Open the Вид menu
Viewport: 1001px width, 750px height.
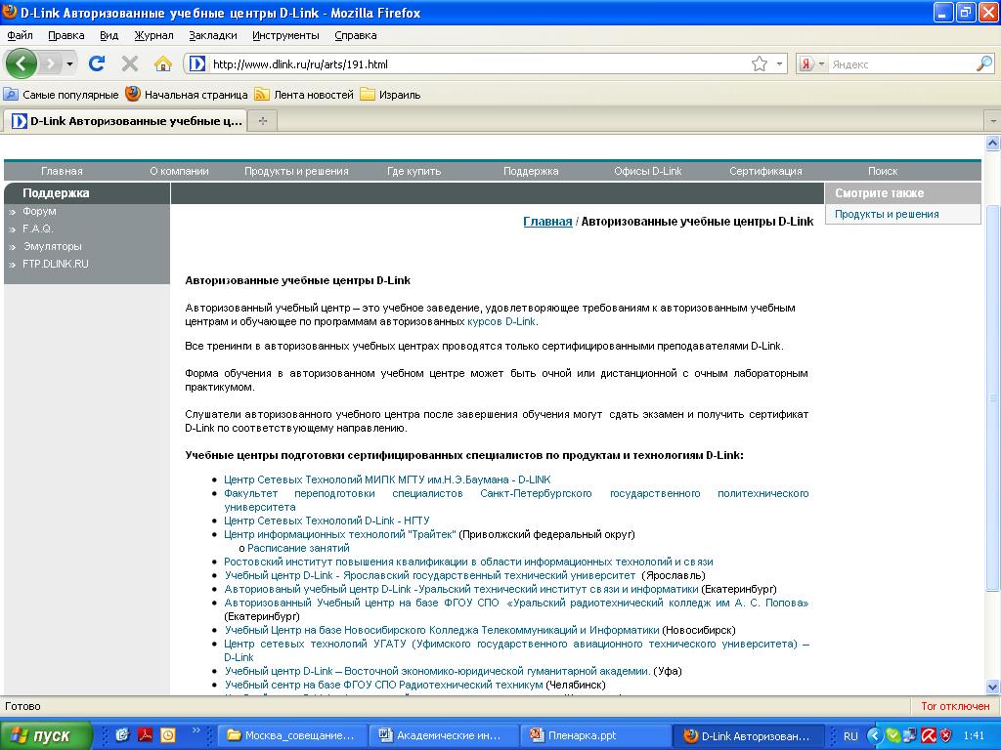[109, 36]
